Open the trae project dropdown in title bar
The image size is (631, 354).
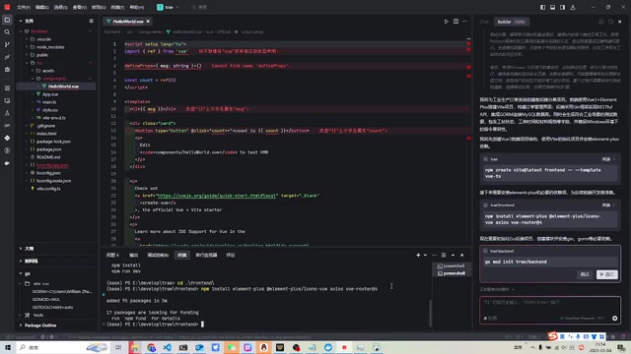(x=168, y=7)
